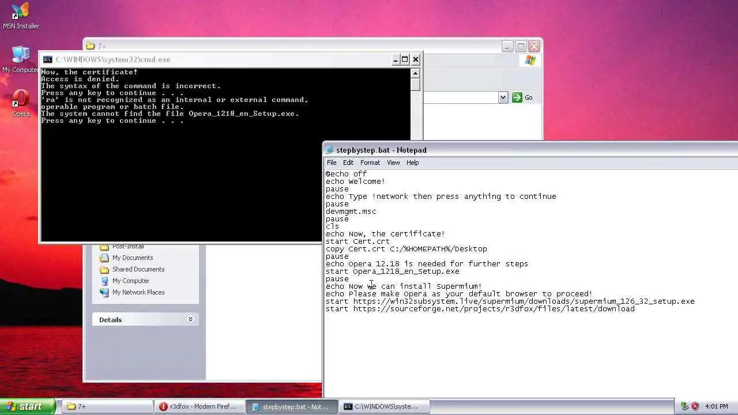This screenshot has height=415, width=738.
Task: Collapse the Details panel chevron
Action: [190, 319]
